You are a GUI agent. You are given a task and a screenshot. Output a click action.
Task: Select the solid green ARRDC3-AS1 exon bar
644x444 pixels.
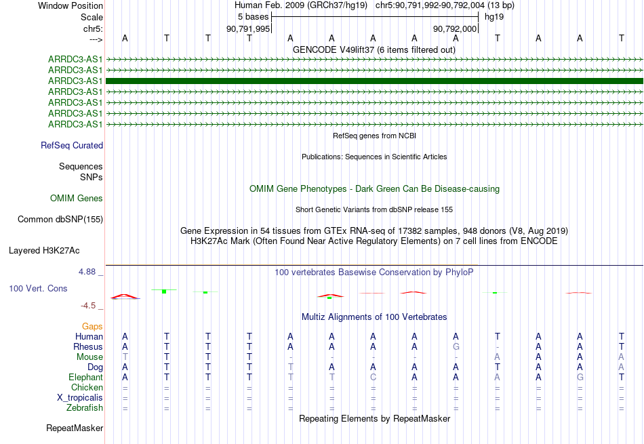(374, 81)
